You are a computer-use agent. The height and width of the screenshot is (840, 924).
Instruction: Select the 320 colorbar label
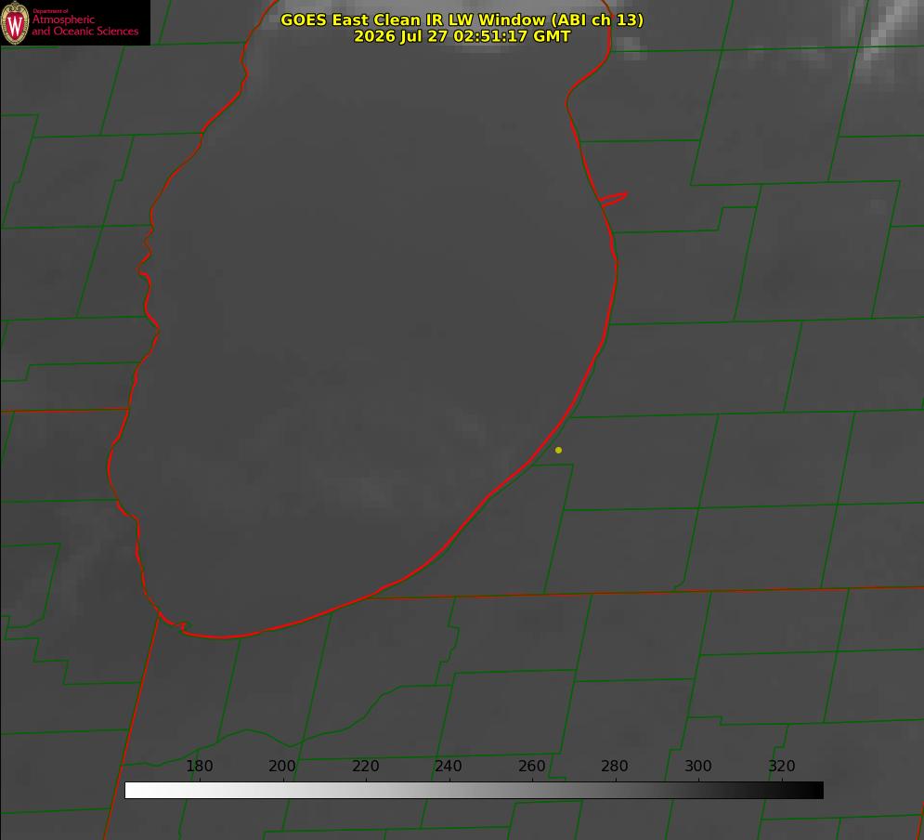pyautogui.click(x=782, y=766)
